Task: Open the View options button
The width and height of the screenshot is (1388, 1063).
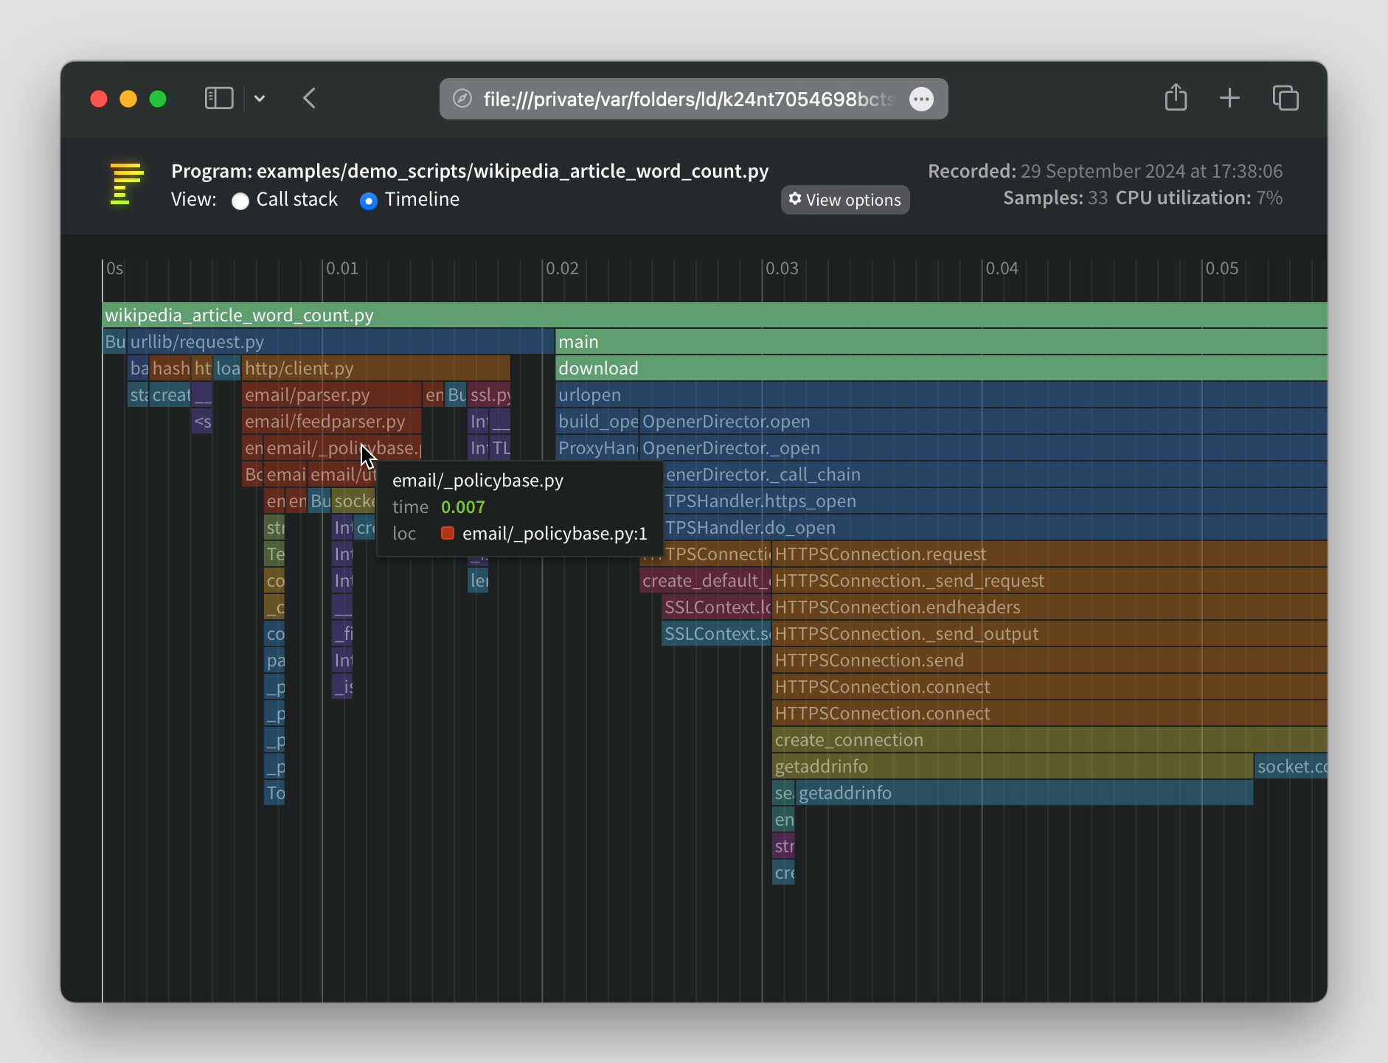Action: (845, 200)
